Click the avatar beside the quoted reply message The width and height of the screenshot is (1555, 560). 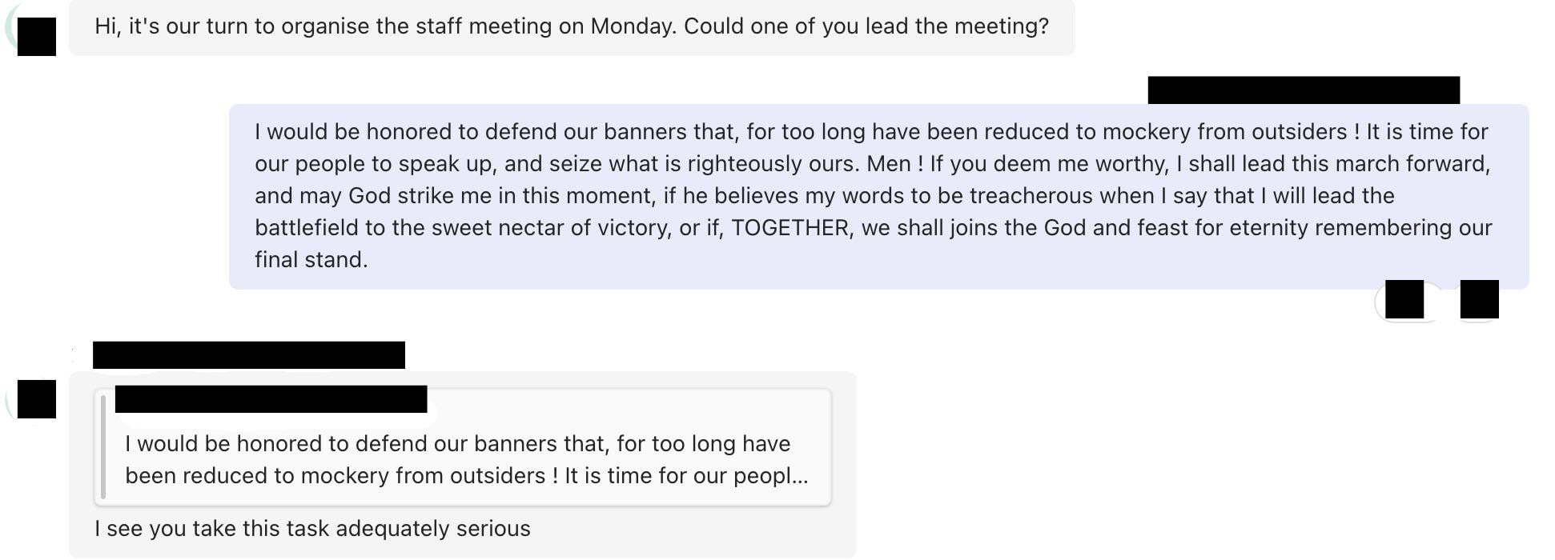pyautogui.click(x=37, y=398)
